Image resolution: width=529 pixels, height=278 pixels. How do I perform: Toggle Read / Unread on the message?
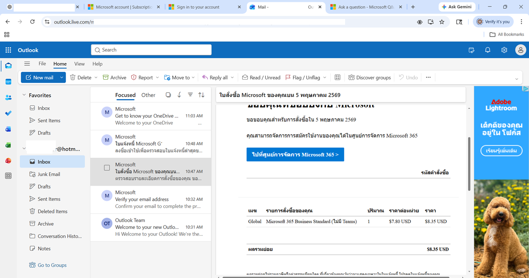point(261,77)
